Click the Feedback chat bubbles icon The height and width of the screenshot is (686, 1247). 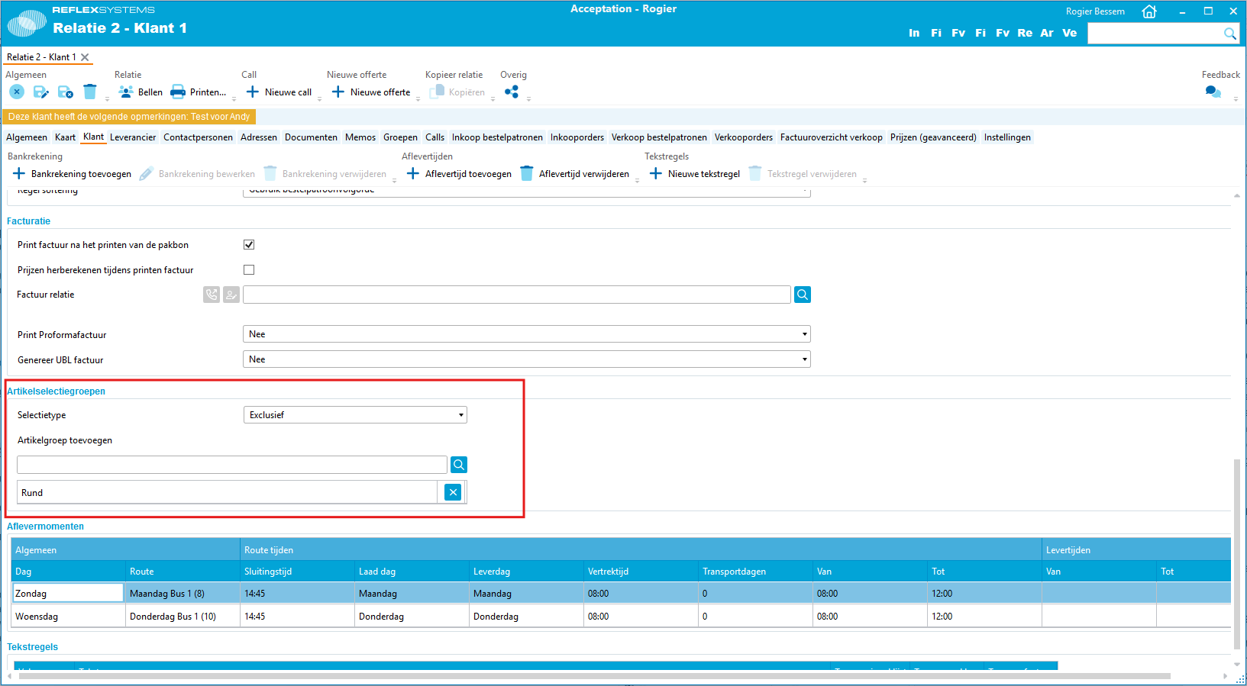(1213, 92)
